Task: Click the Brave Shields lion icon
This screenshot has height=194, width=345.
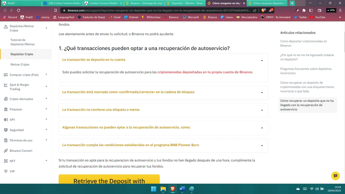Action: (x=263, y=10)
